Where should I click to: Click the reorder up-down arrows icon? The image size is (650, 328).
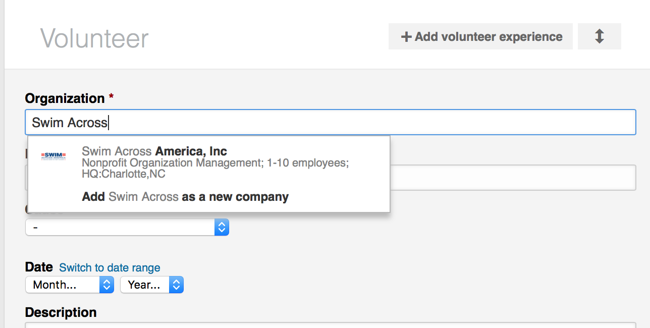click(599, 36)
